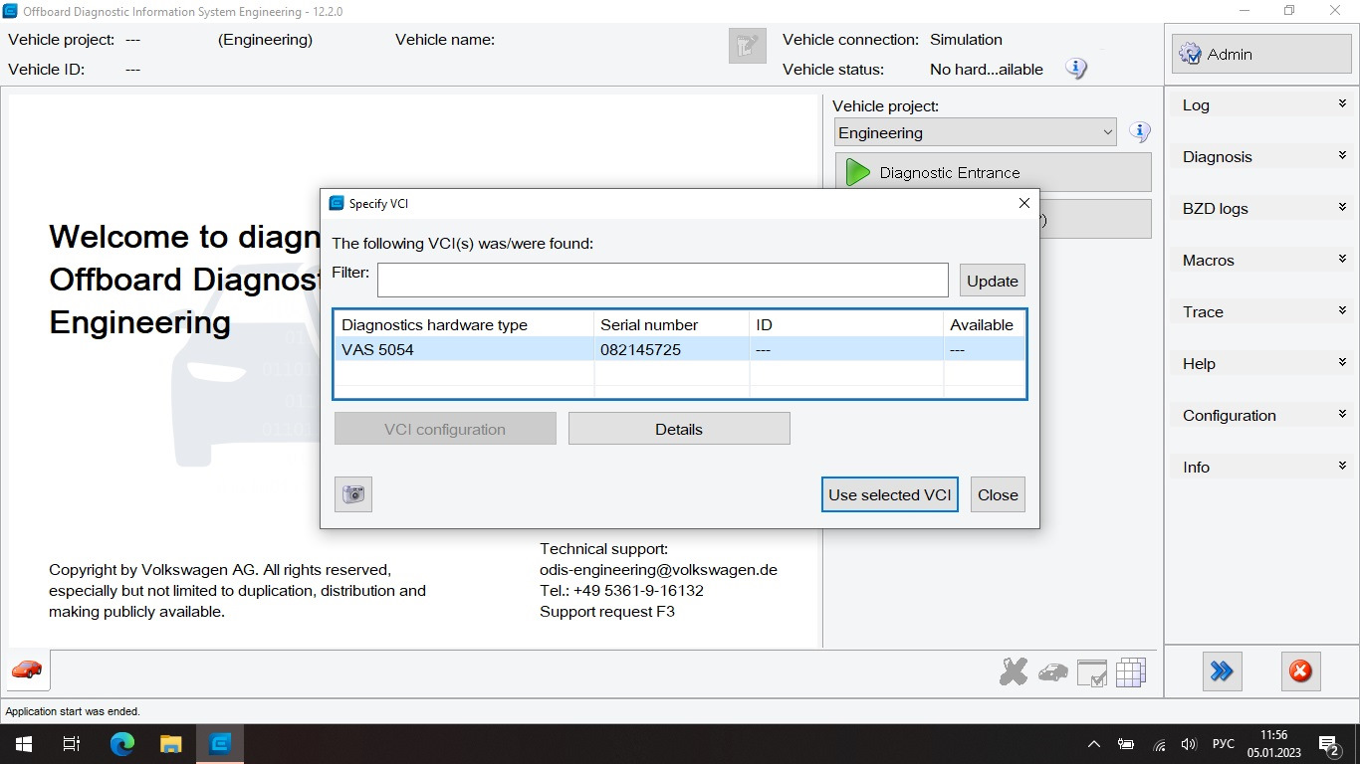This screenshot has width=1360, height=764.
Task: Expand the Log section
Action: tap(1261, 104)
